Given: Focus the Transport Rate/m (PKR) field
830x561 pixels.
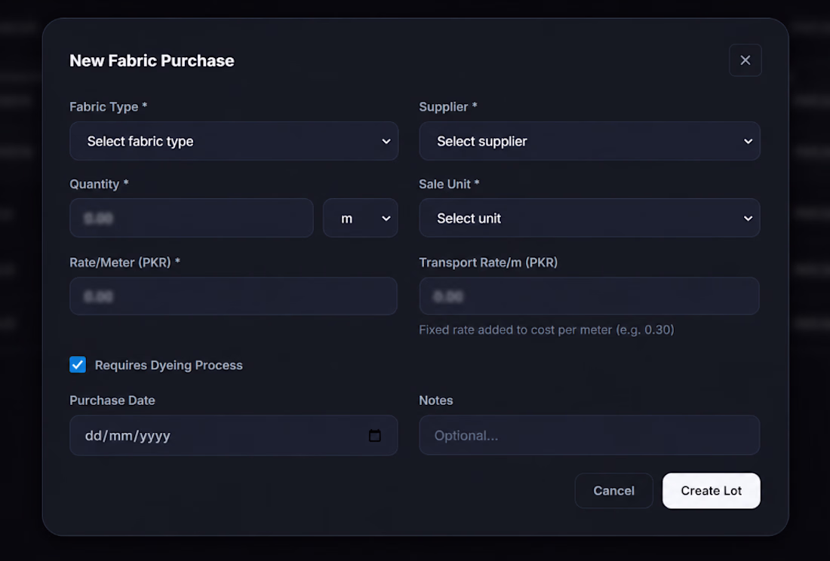Looking at the screenshot, I should [x=590, y=296].
